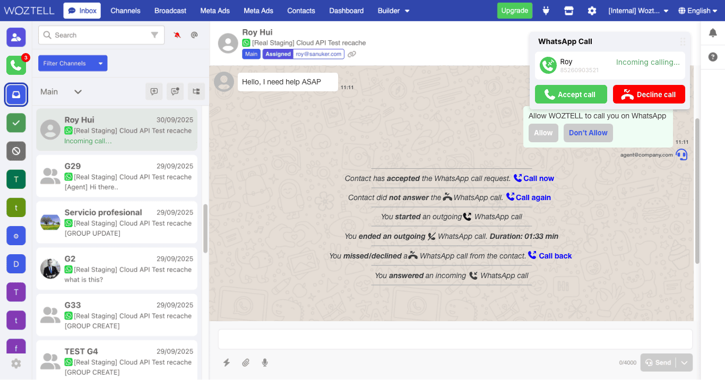Click the help question mark icon

tap(713, 57)
